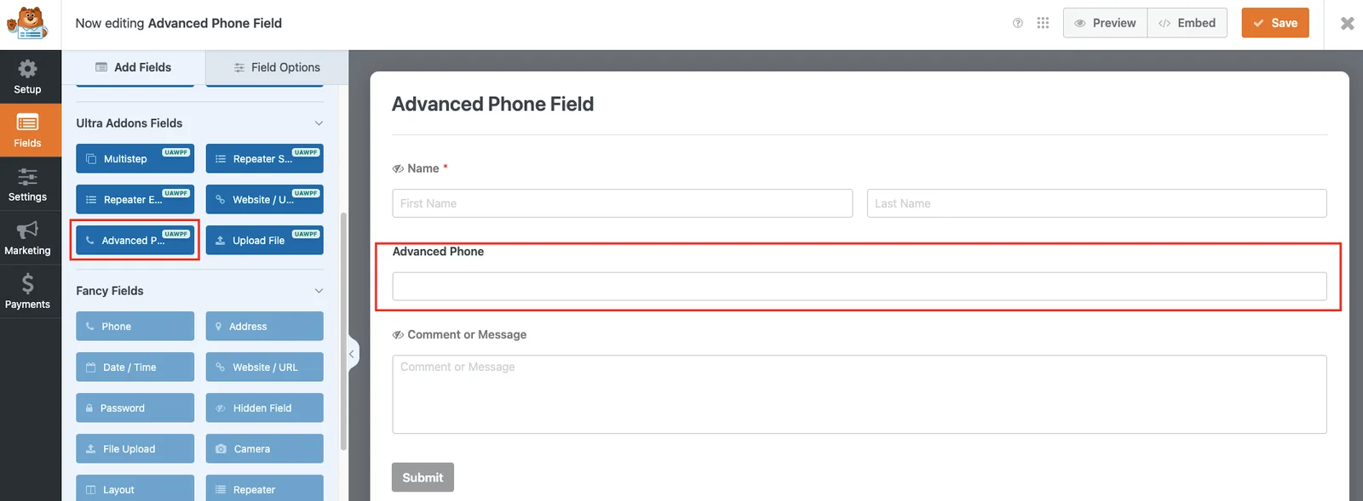Viewport: 1363px width, 501px height.
Task: Click the fields panel vertical scrollbar
Action: tap(343, 332)
